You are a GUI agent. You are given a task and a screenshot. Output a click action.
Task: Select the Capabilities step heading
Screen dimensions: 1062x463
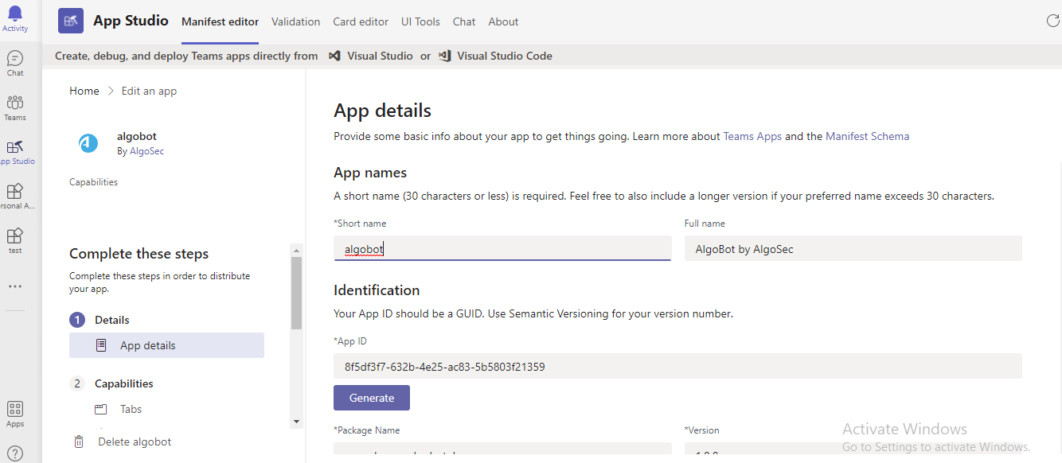pyautogui.click(x=124, y=383)
